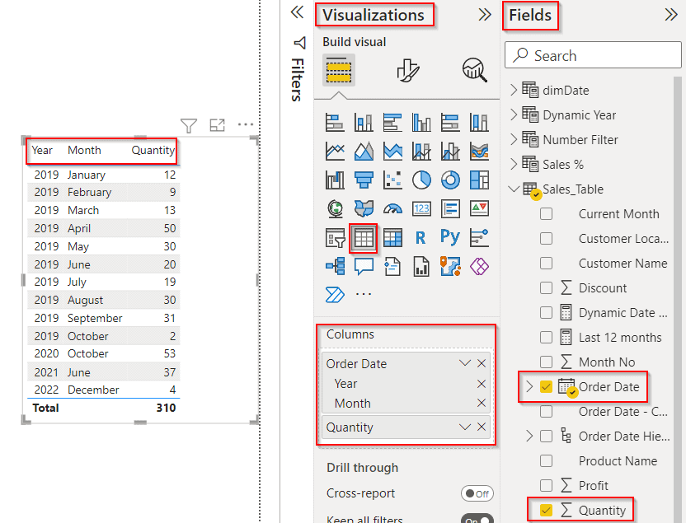Sort table by Month column header

(84, 150)
